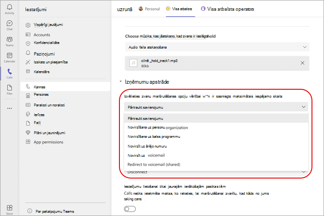Click the Konfidencialitāte shield icon
This screenshot has width=324, height=216.
[x=28, y=43]
